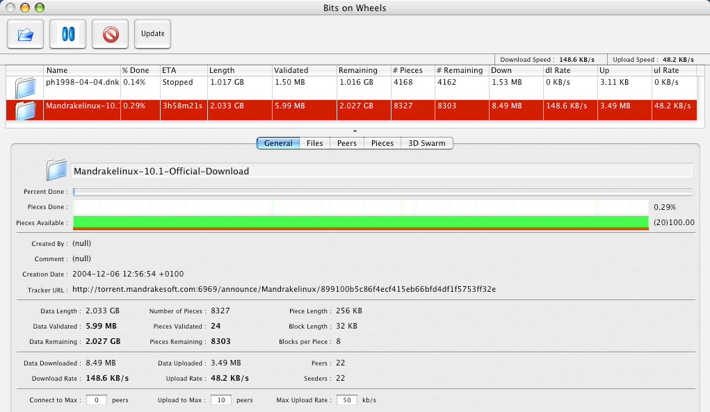This screenshot has height=412, width=710.
Task: Click the Piece Length 256 KB value
Action: coord(348,311)
